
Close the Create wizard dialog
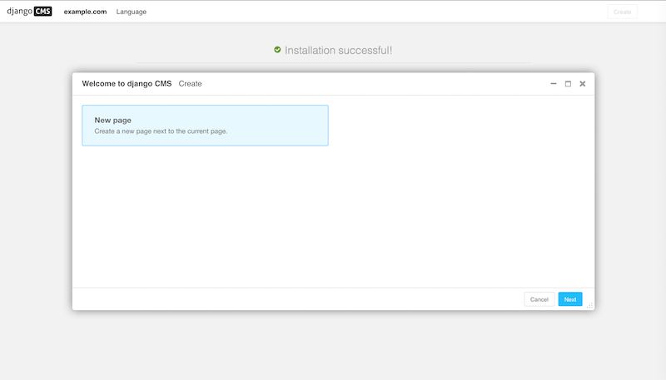(582, 84)
